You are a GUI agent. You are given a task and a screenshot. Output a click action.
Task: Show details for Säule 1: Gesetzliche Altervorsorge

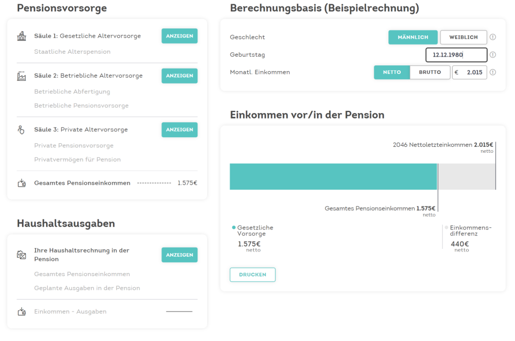point(179,35)
